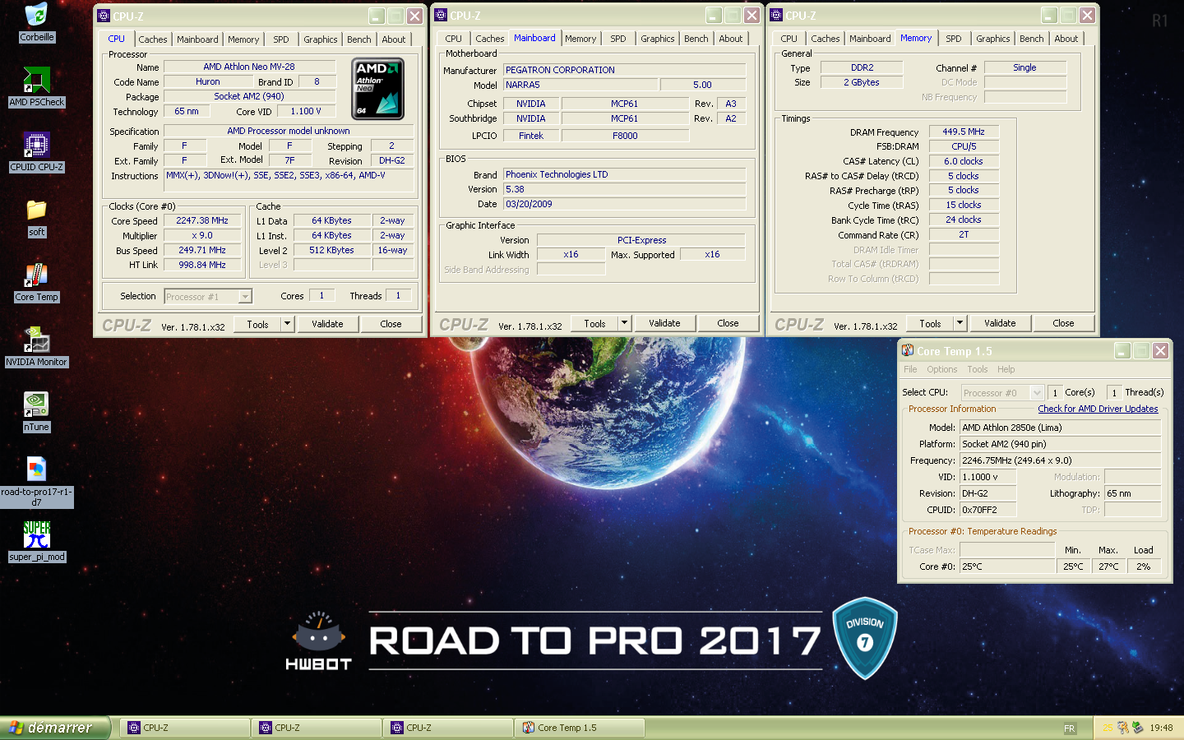Click the Core Temp title bar icon

(x=908, y=351)
